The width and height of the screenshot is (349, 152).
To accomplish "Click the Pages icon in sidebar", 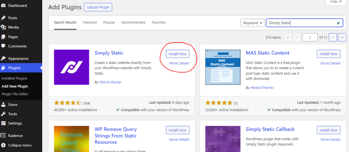I will coord(3,37).
